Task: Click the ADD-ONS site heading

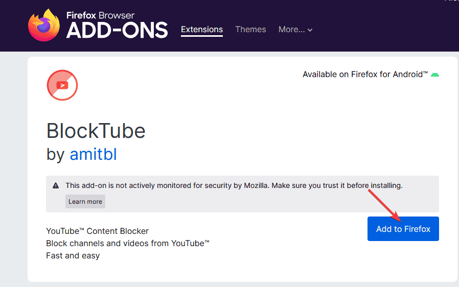Action: pyautogui.click(x=117, y=30)
